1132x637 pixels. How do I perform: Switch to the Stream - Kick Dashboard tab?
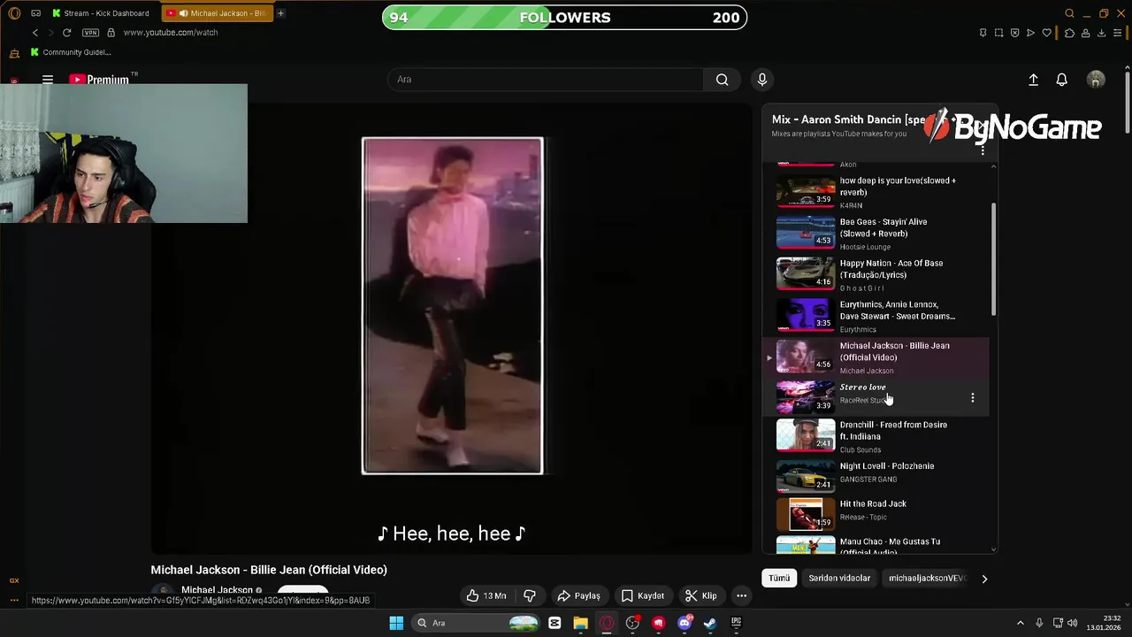click(100, 13)
